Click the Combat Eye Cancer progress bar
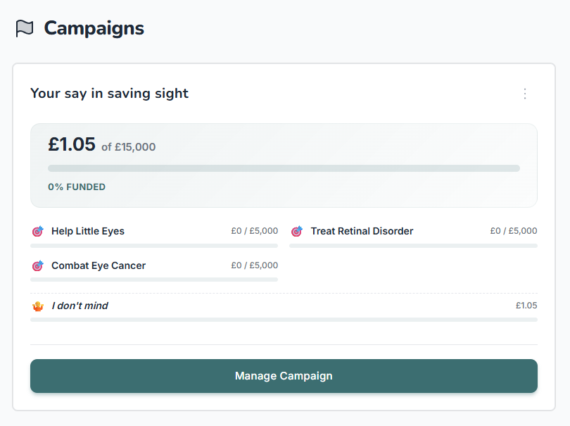The width and height of the screenshot is (570, 426). tap(154, 280)
